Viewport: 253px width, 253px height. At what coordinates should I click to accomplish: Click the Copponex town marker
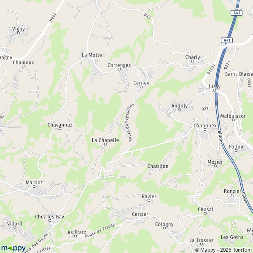(205, 129)
